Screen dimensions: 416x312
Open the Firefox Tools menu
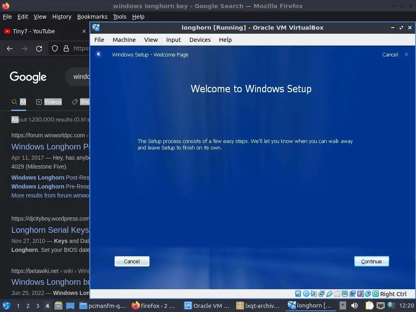tap(120, 17)
